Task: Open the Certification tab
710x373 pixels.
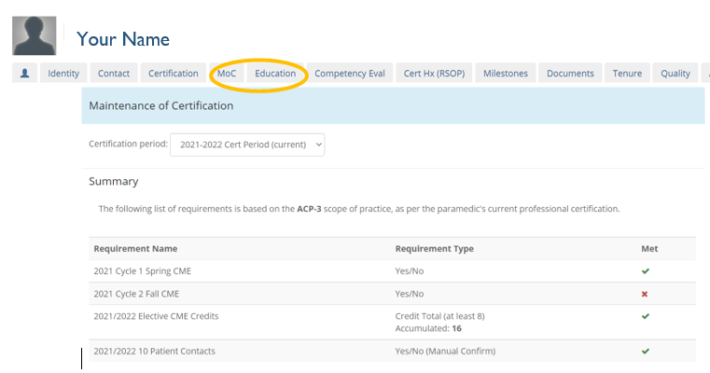Action: [174, 74]
